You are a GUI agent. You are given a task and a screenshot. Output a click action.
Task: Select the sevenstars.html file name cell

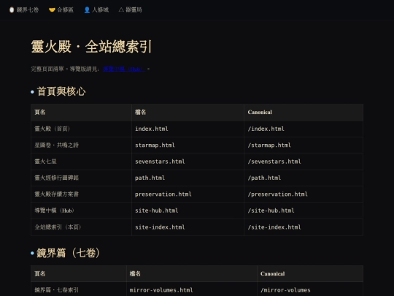(x=188, y=162)
